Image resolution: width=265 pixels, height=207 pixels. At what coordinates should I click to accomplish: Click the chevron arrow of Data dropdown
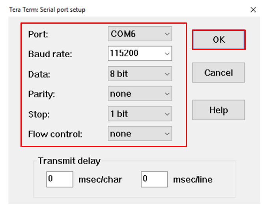(x=167, y=74)
